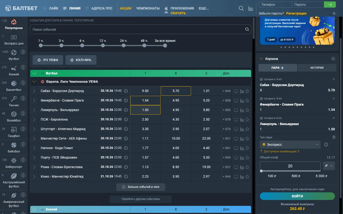The width and height of the screenshot is (343, 214).
Task: Select Теннис from the sports sidebar
Action: pyautogui.click(x=14, y=102)
